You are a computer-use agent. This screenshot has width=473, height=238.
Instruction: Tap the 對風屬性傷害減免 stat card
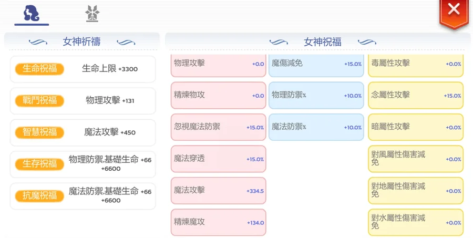pos(415,159)
